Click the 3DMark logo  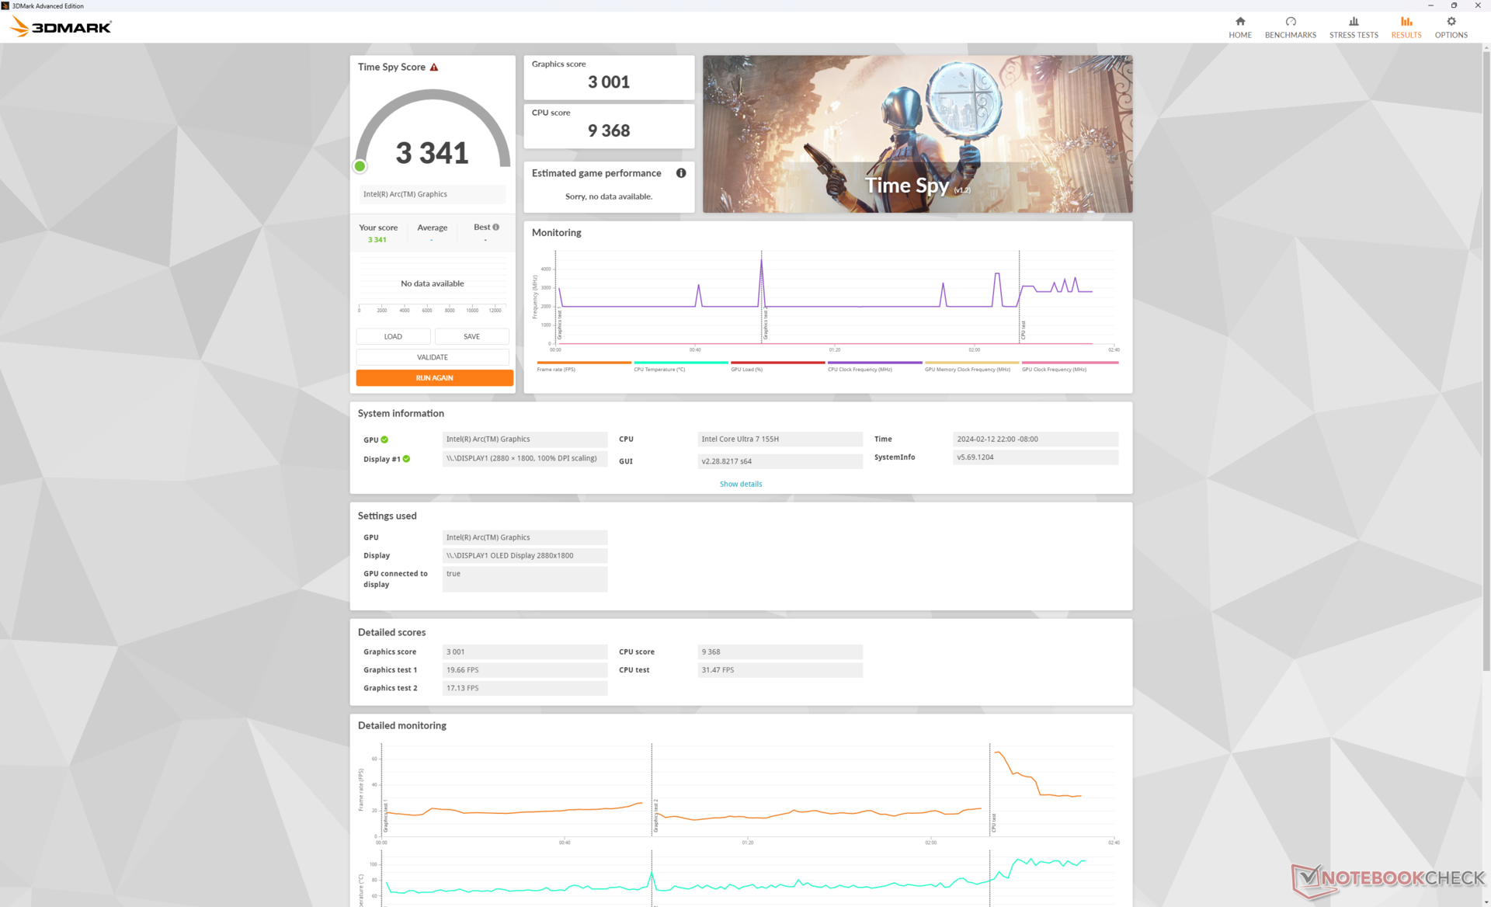61,27
